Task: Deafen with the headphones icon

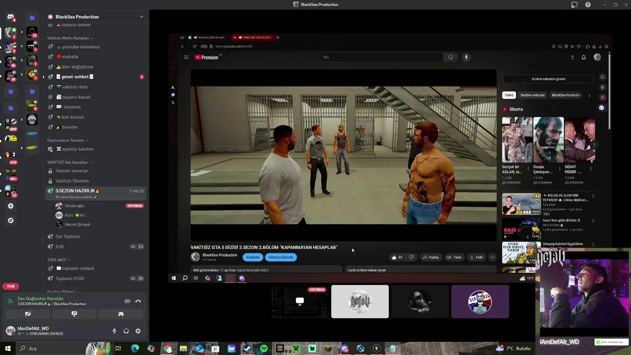Action: (126, 331)
